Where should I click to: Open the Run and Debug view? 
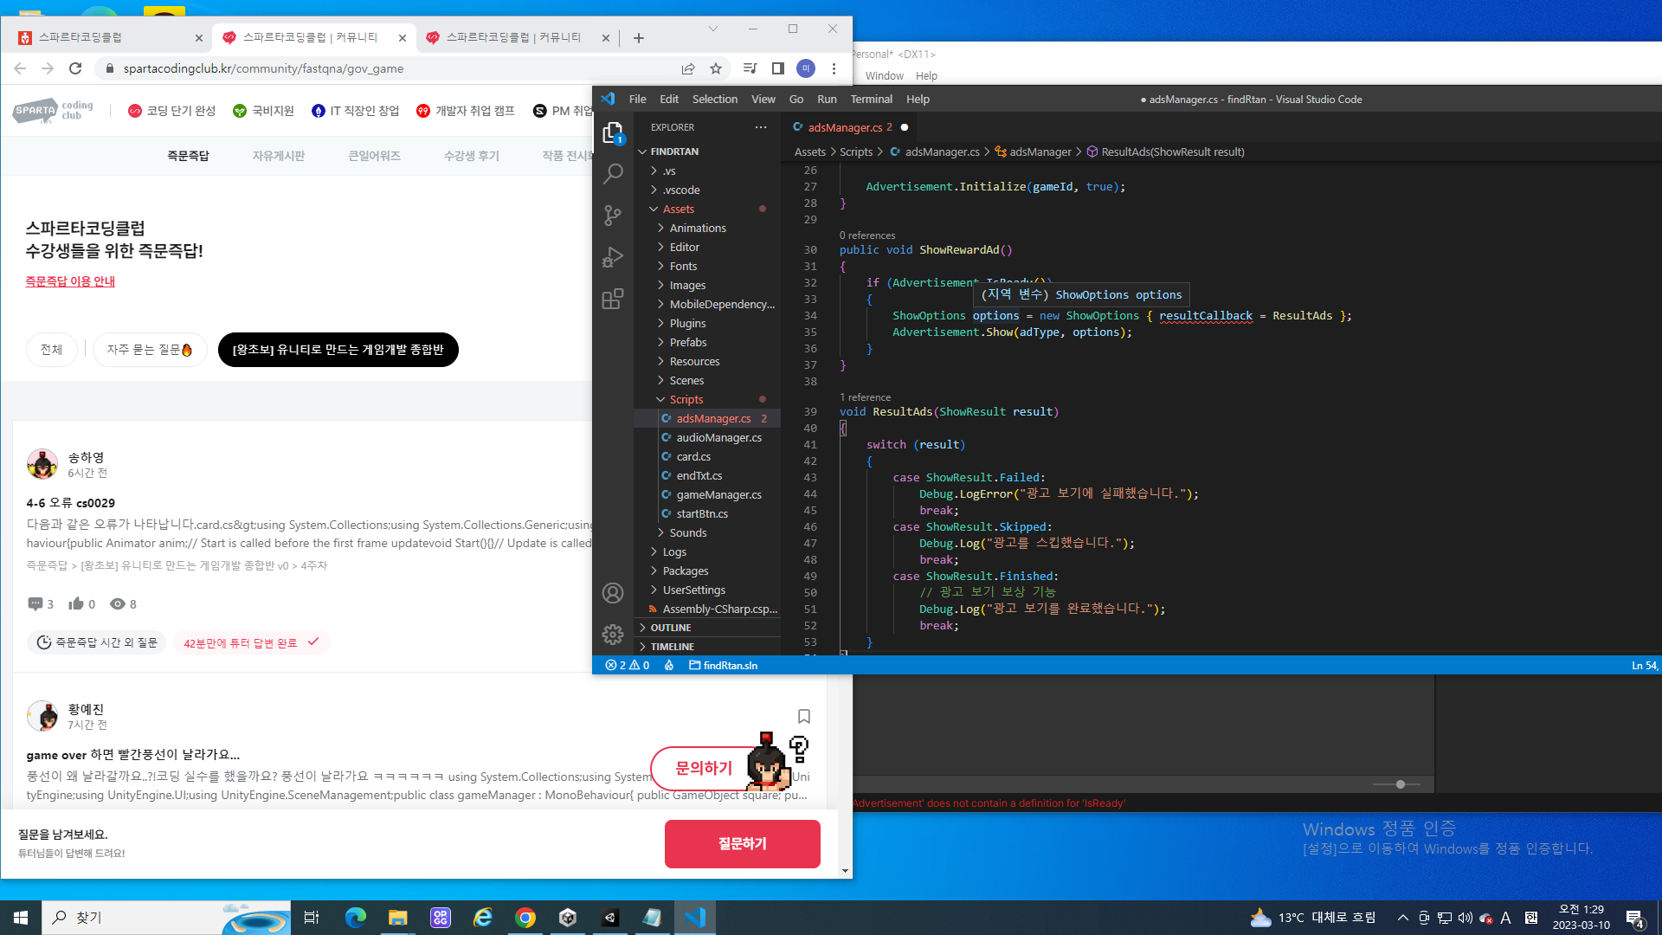point(613,257)
